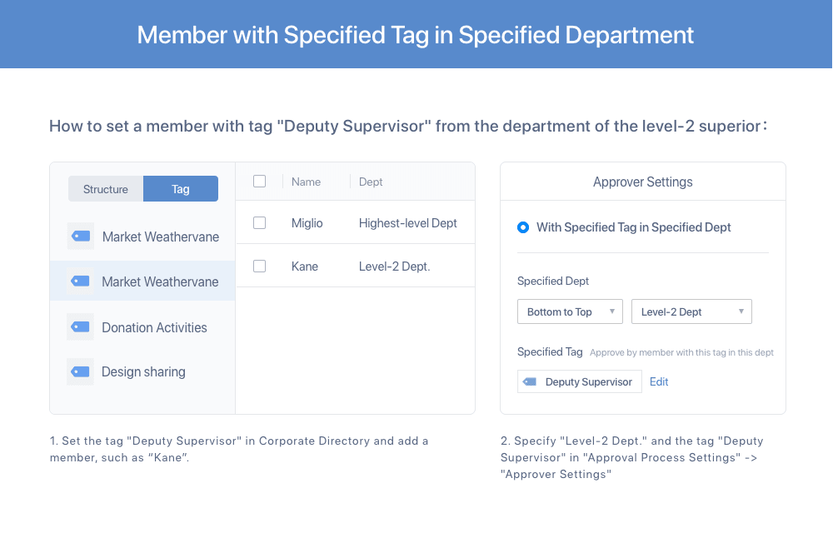Screen dimensions: 833x533
Task: Open the Level-2 Dept dropdown
Action: [x=691, y=311]
